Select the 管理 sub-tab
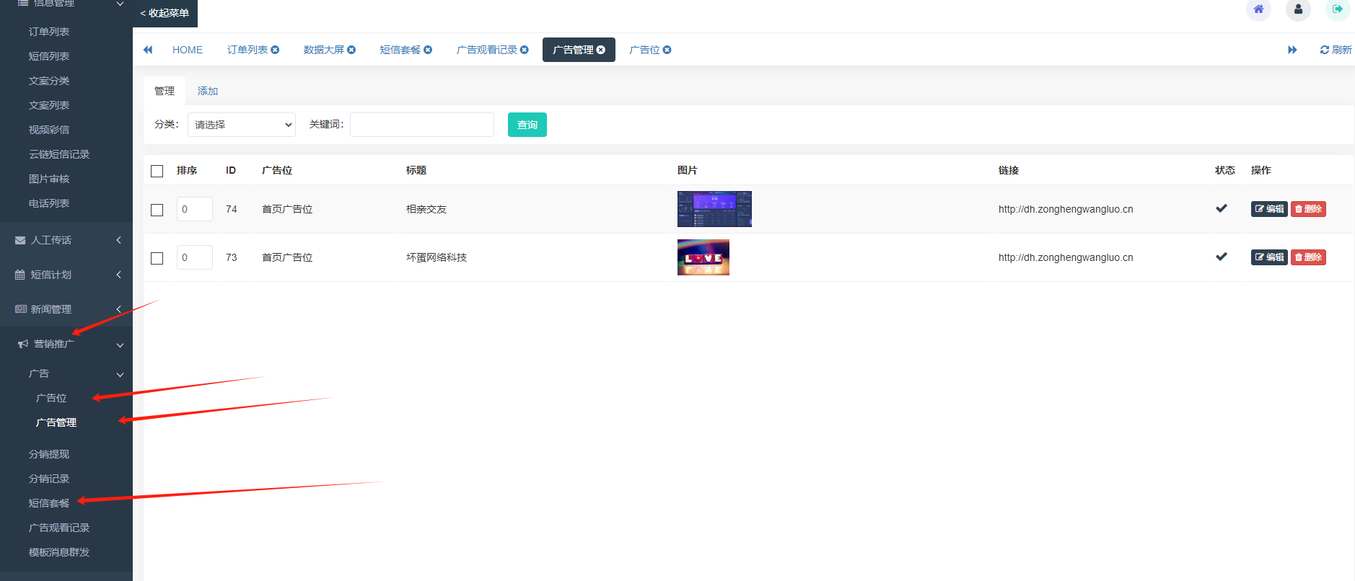This screenshot has width=1355, height=581. coord(165,91)
